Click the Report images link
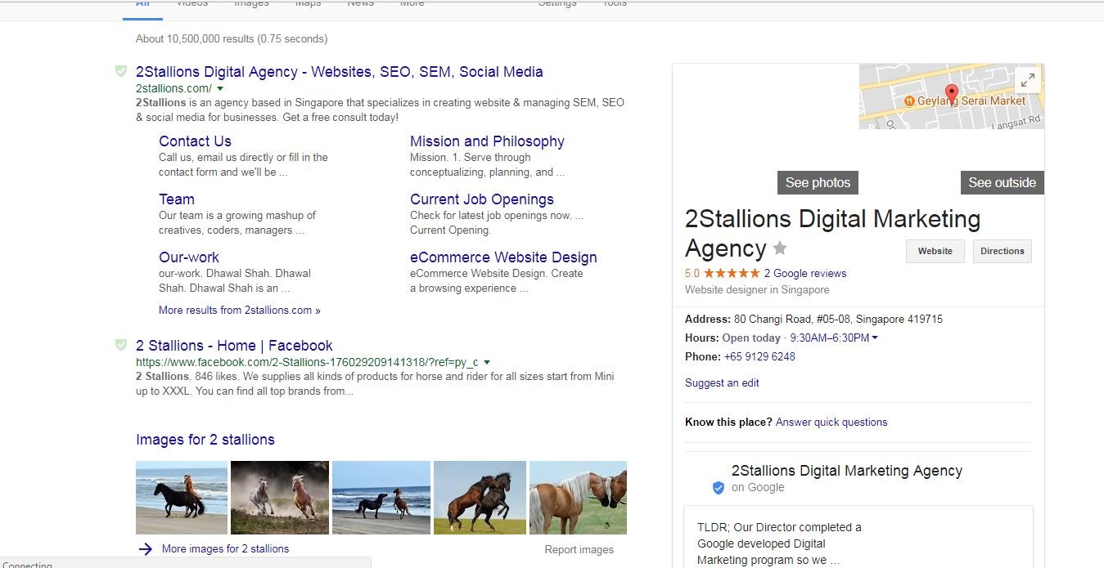1104x568 pixels. pos(579,550)
